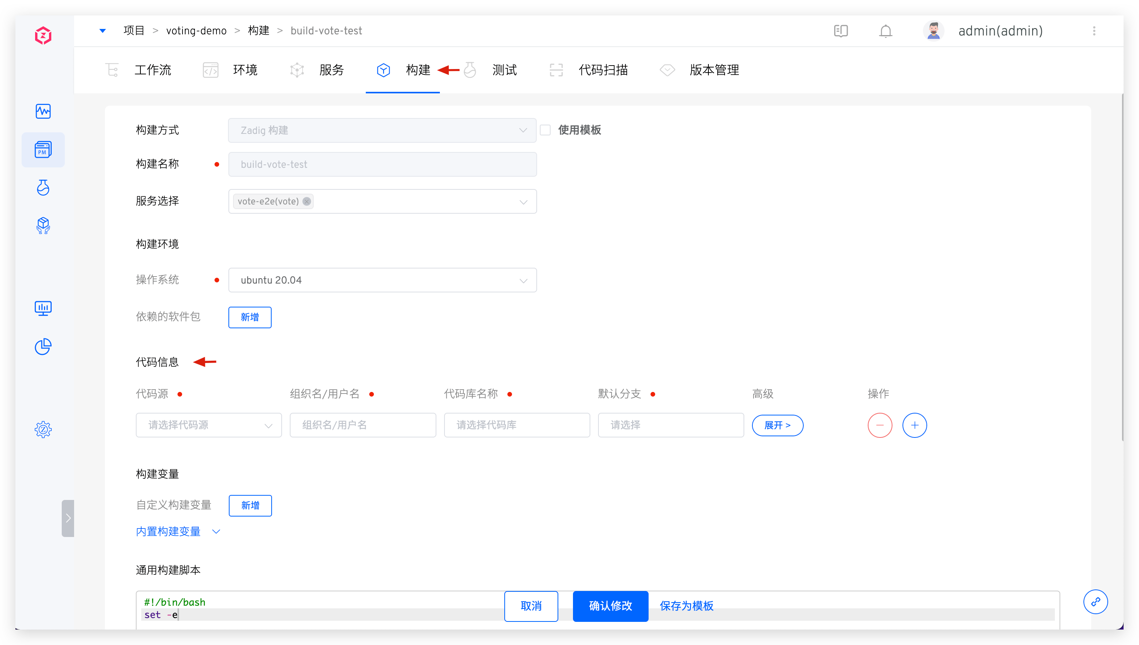Click the notification bell icon

[x=885, y=31]
